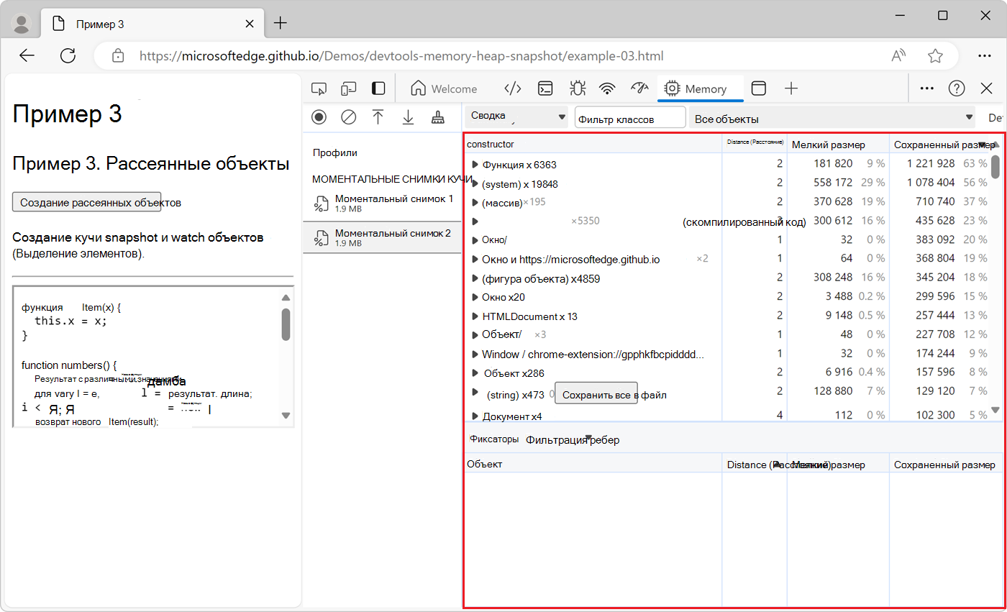Image resolution: width=1007 pixels, height=612 pixels.
Task: Expand the Объект x286 row
Action: (x=475, y=373)
